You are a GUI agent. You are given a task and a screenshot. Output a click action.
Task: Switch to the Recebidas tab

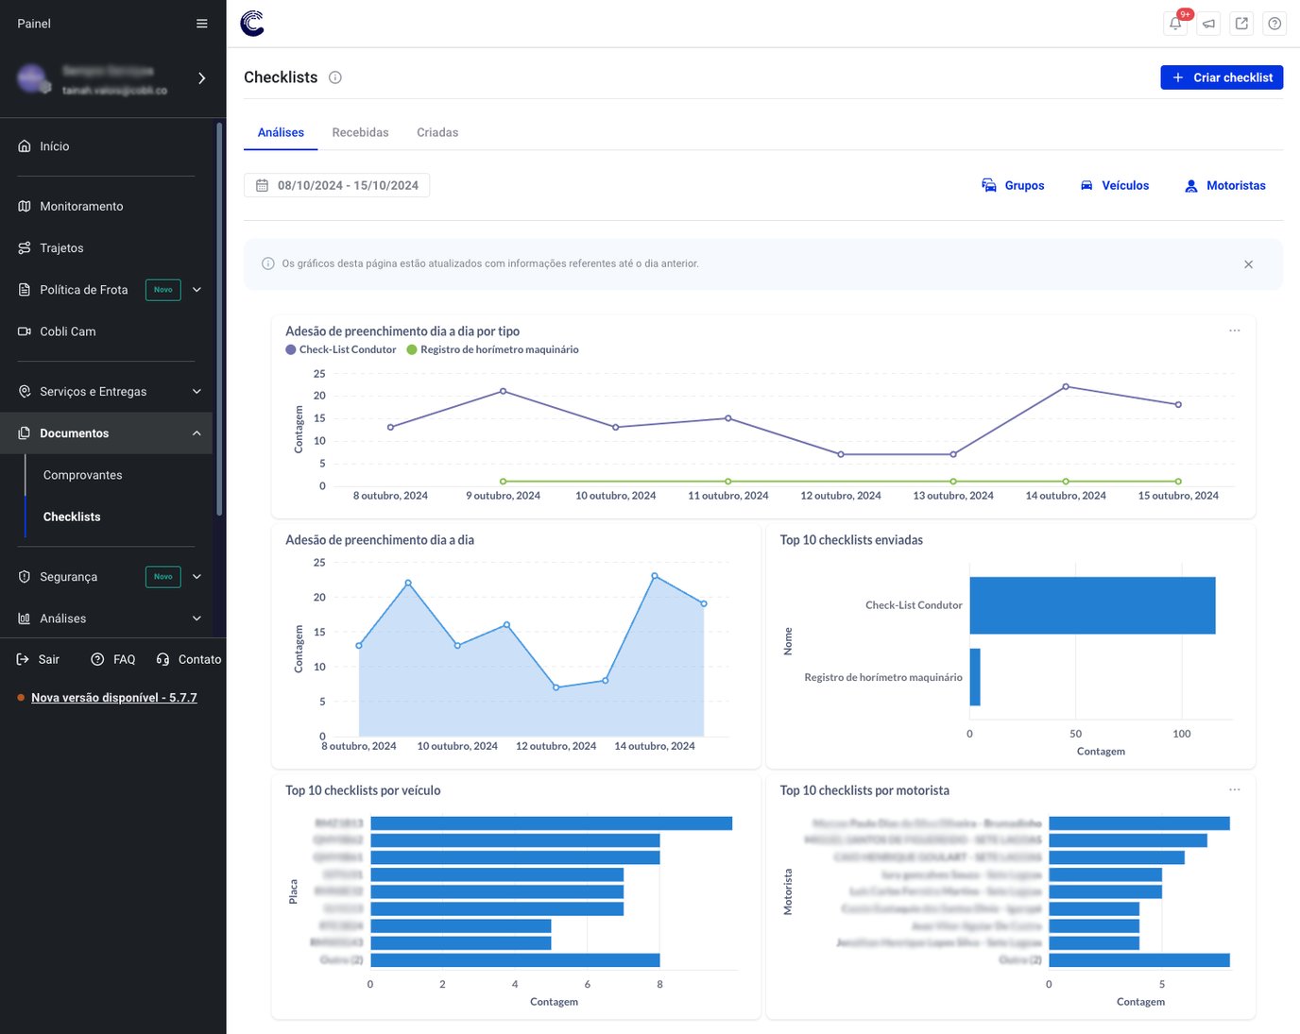360,132
